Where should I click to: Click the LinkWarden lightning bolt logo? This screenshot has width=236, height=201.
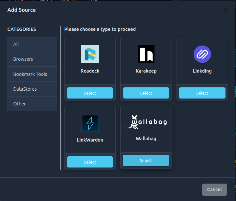(90, 123)
